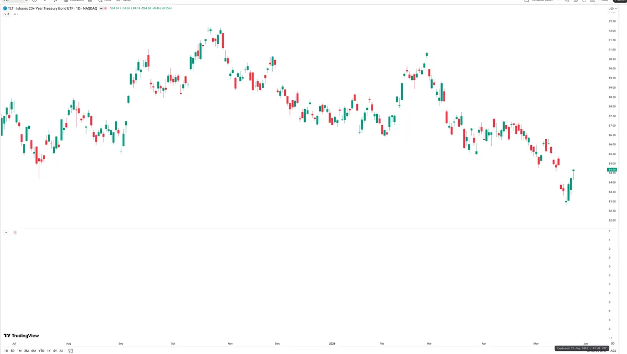Click the high value in OHLC legend
Image resolution: width=627 pixels, height=354 pixels.
coord(125,8)
